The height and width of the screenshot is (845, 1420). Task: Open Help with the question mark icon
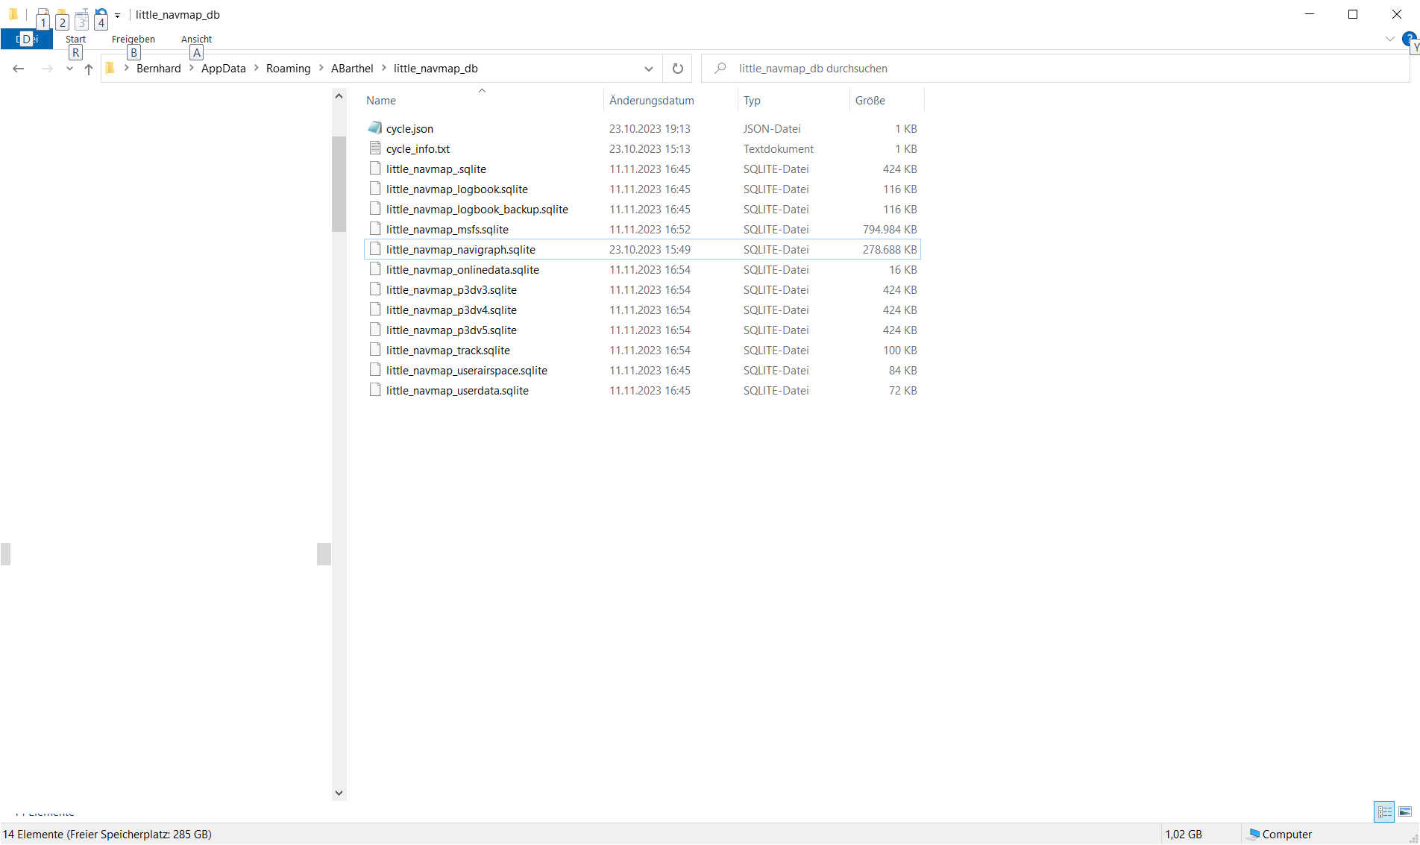click(1409, 40)
